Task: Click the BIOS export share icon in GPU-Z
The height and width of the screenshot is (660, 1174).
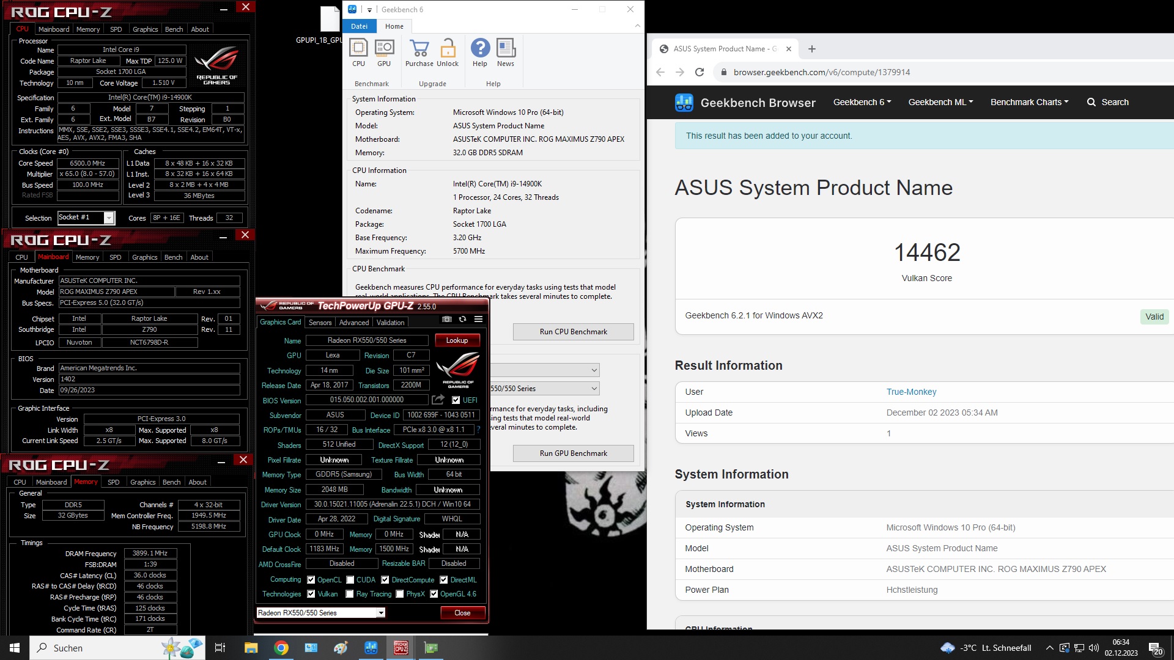Action: tap(438, 400)
